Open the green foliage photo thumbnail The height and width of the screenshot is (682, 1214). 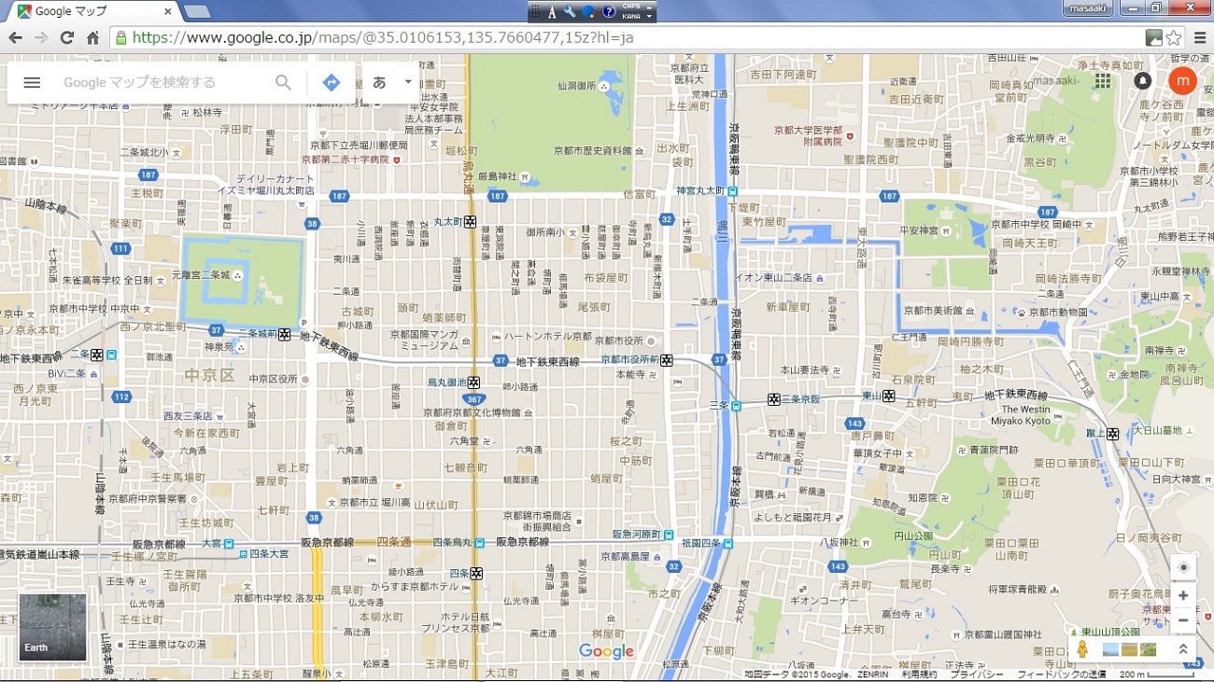pyautogui.click(x=1148, y=649)
